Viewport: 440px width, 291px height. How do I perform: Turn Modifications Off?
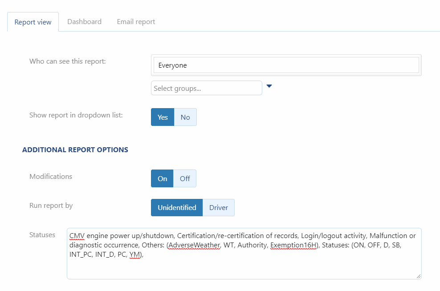coord(185,178)
